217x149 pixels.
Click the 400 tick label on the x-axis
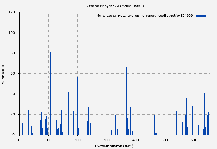coord(136,140)
